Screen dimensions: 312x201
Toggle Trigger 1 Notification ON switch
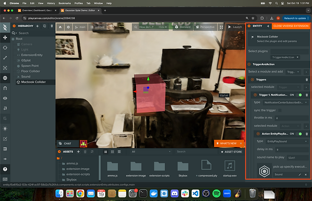[301, 95]
